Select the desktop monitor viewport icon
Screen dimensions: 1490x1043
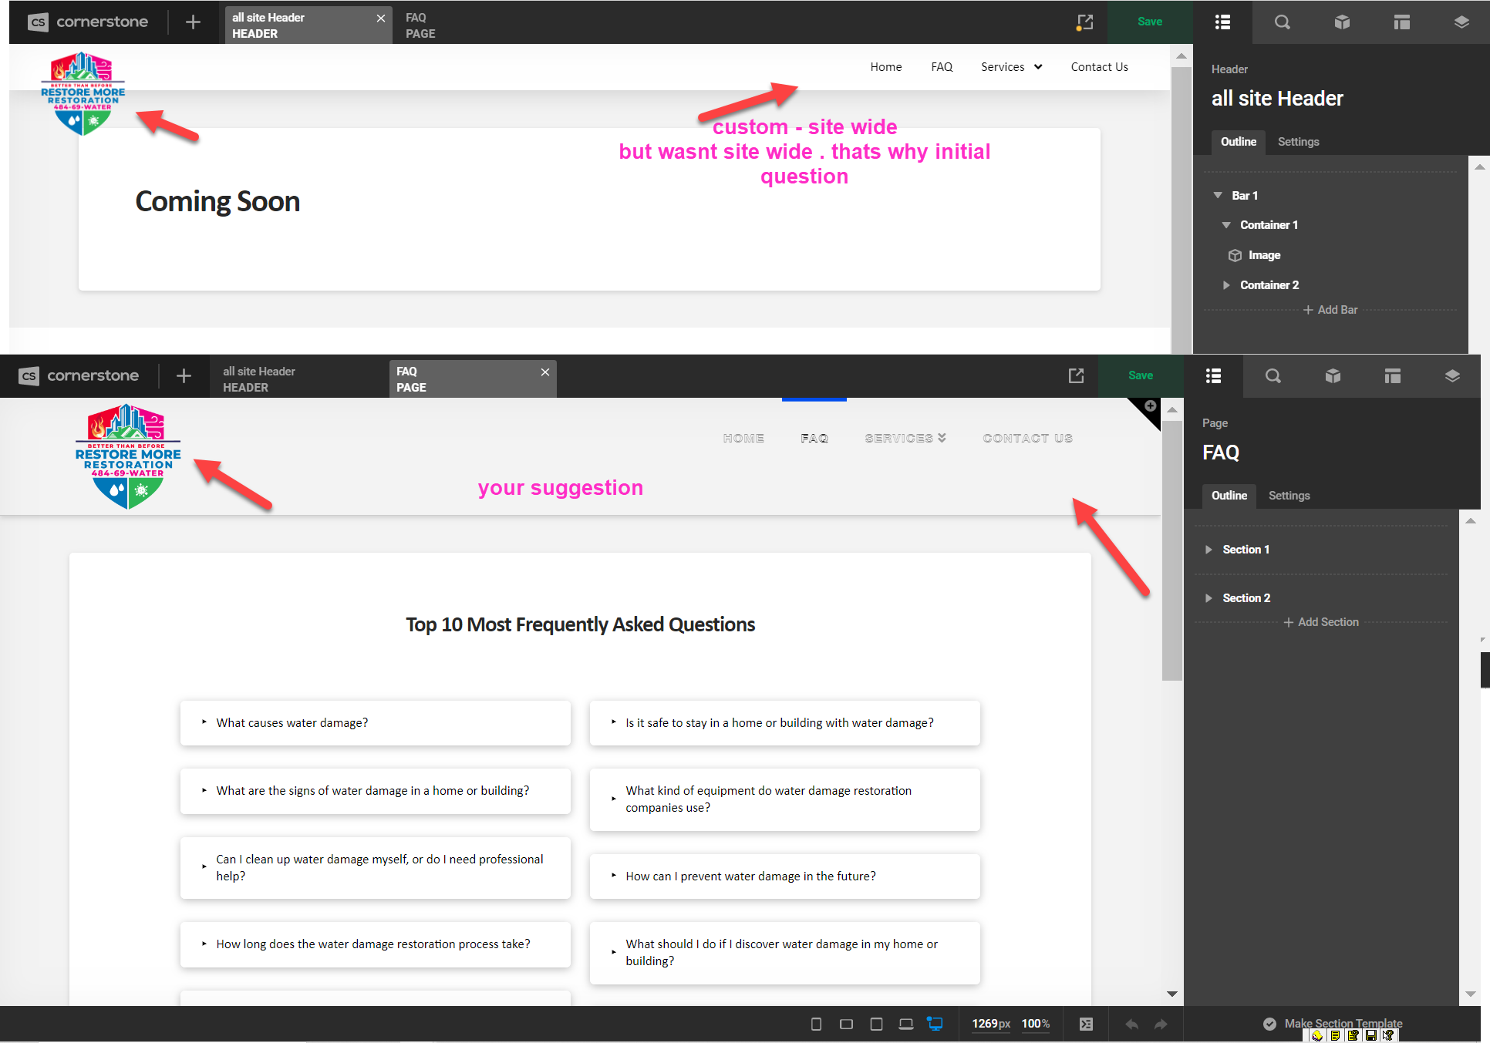coord(935,1024)
